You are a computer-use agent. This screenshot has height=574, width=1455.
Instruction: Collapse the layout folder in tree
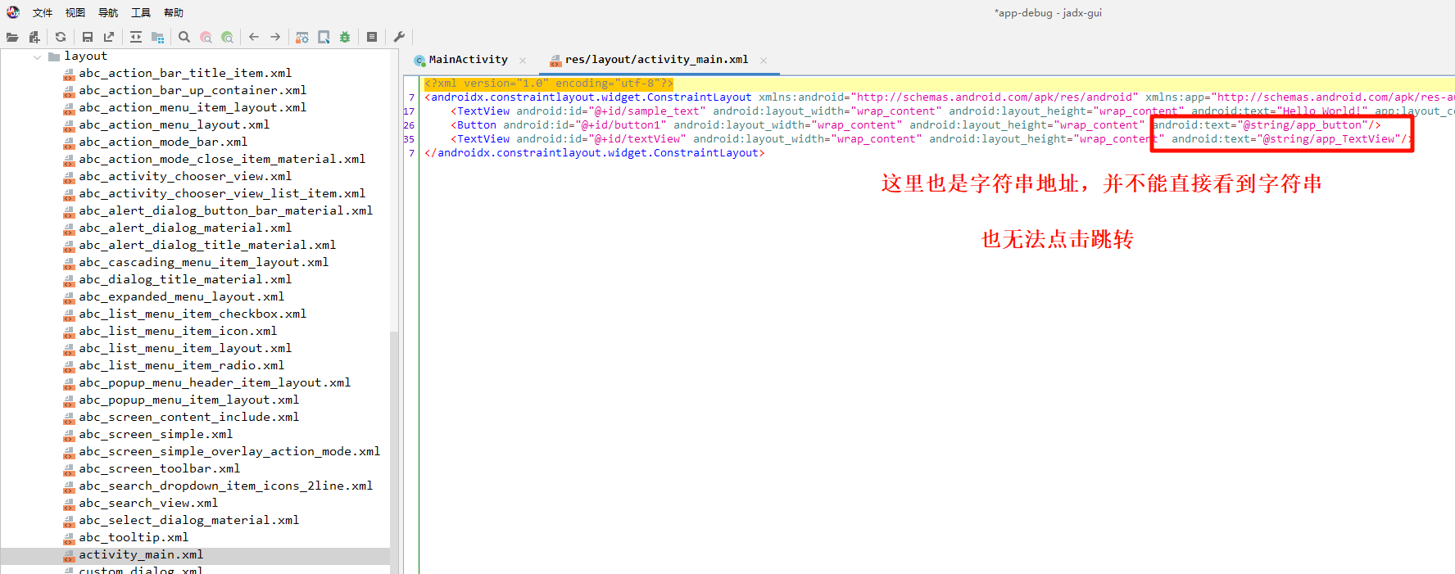(38, 56)
